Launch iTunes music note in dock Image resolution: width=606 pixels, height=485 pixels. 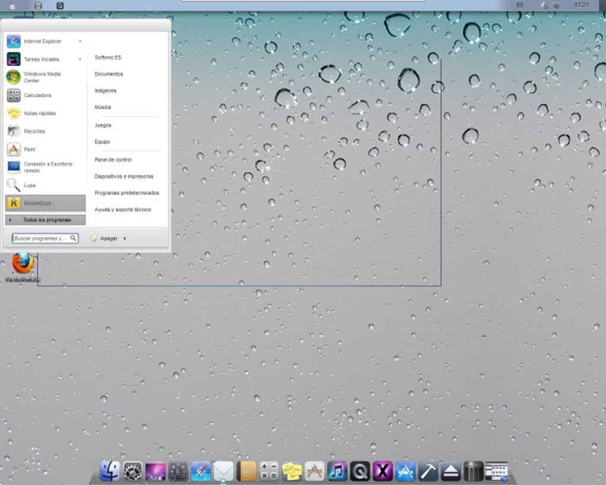(x=337, y=471)
